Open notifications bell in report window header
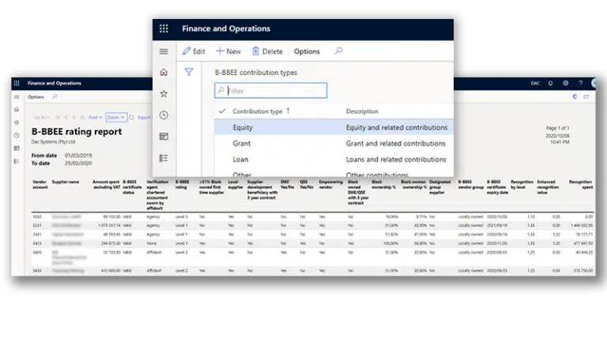The width and height of the screenshot is (607, 342). point(551,83)
